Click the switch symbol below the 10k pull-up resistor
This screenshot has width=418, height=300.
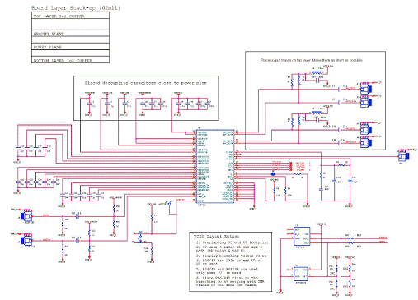point(140,238)
